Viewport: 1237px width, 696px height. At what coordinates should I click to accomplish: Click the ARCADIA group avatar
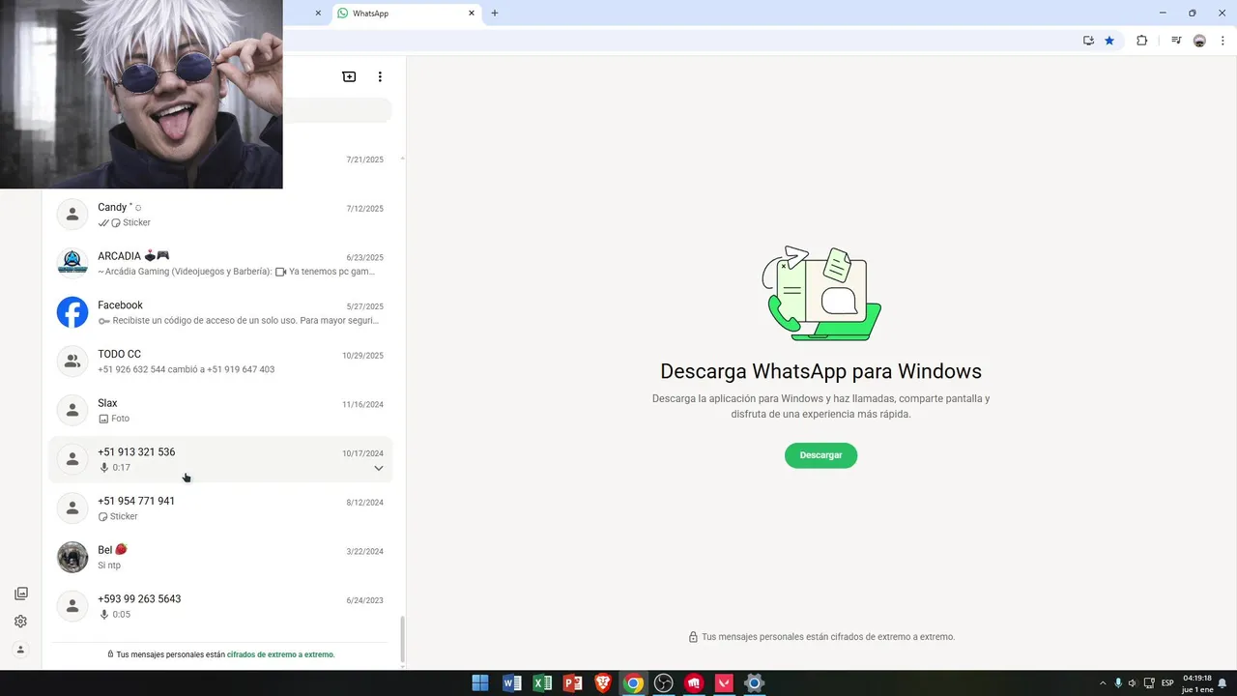point(72,263)
